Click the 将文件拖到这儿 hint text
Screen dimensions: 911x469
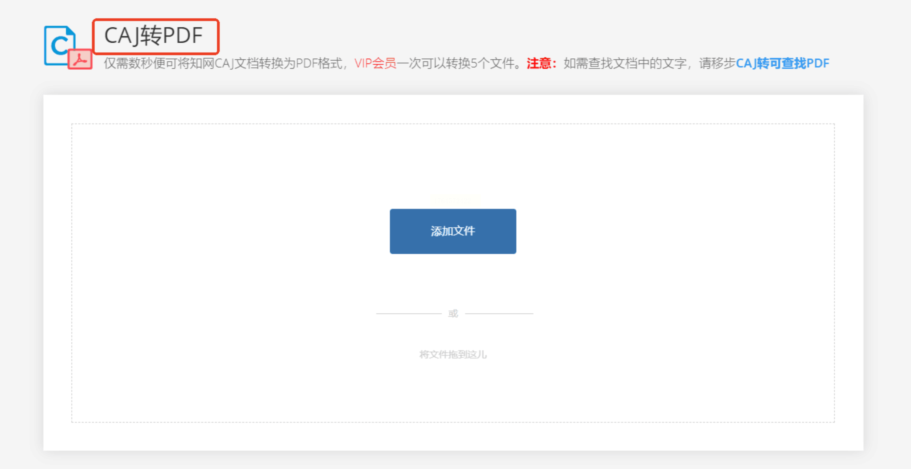click(453, 354)
